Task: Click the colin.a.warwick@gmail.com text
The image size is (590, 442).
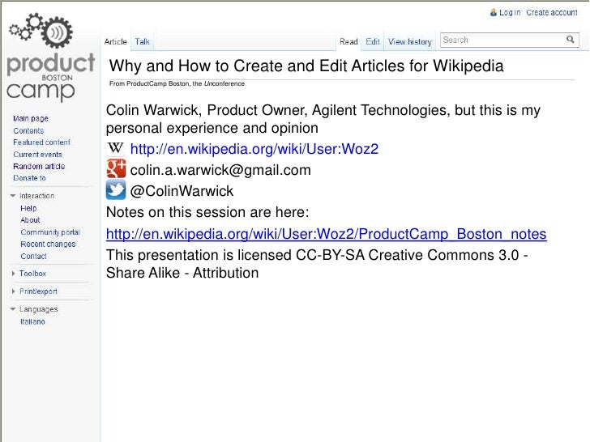Action: 220,170
